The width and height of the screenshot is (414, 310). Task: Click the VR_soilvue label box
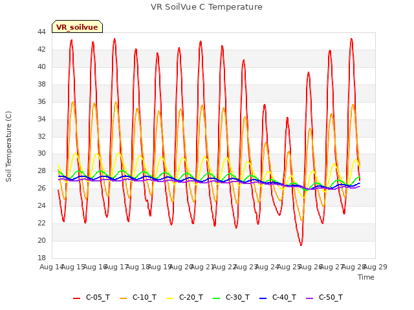point(77,26)
